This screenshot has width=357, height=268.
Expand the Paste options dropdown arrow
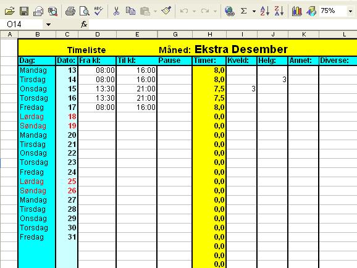click(x=155, y=11)
